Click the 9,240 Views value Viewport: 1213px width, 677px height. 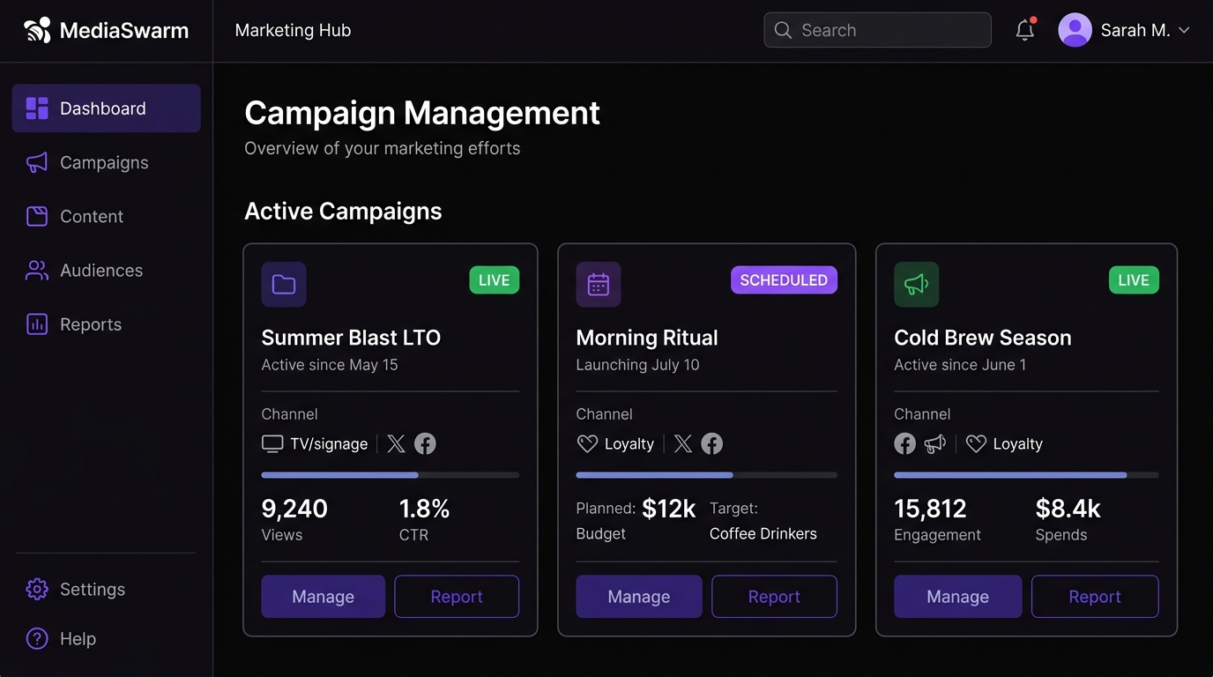click(294, 509)
